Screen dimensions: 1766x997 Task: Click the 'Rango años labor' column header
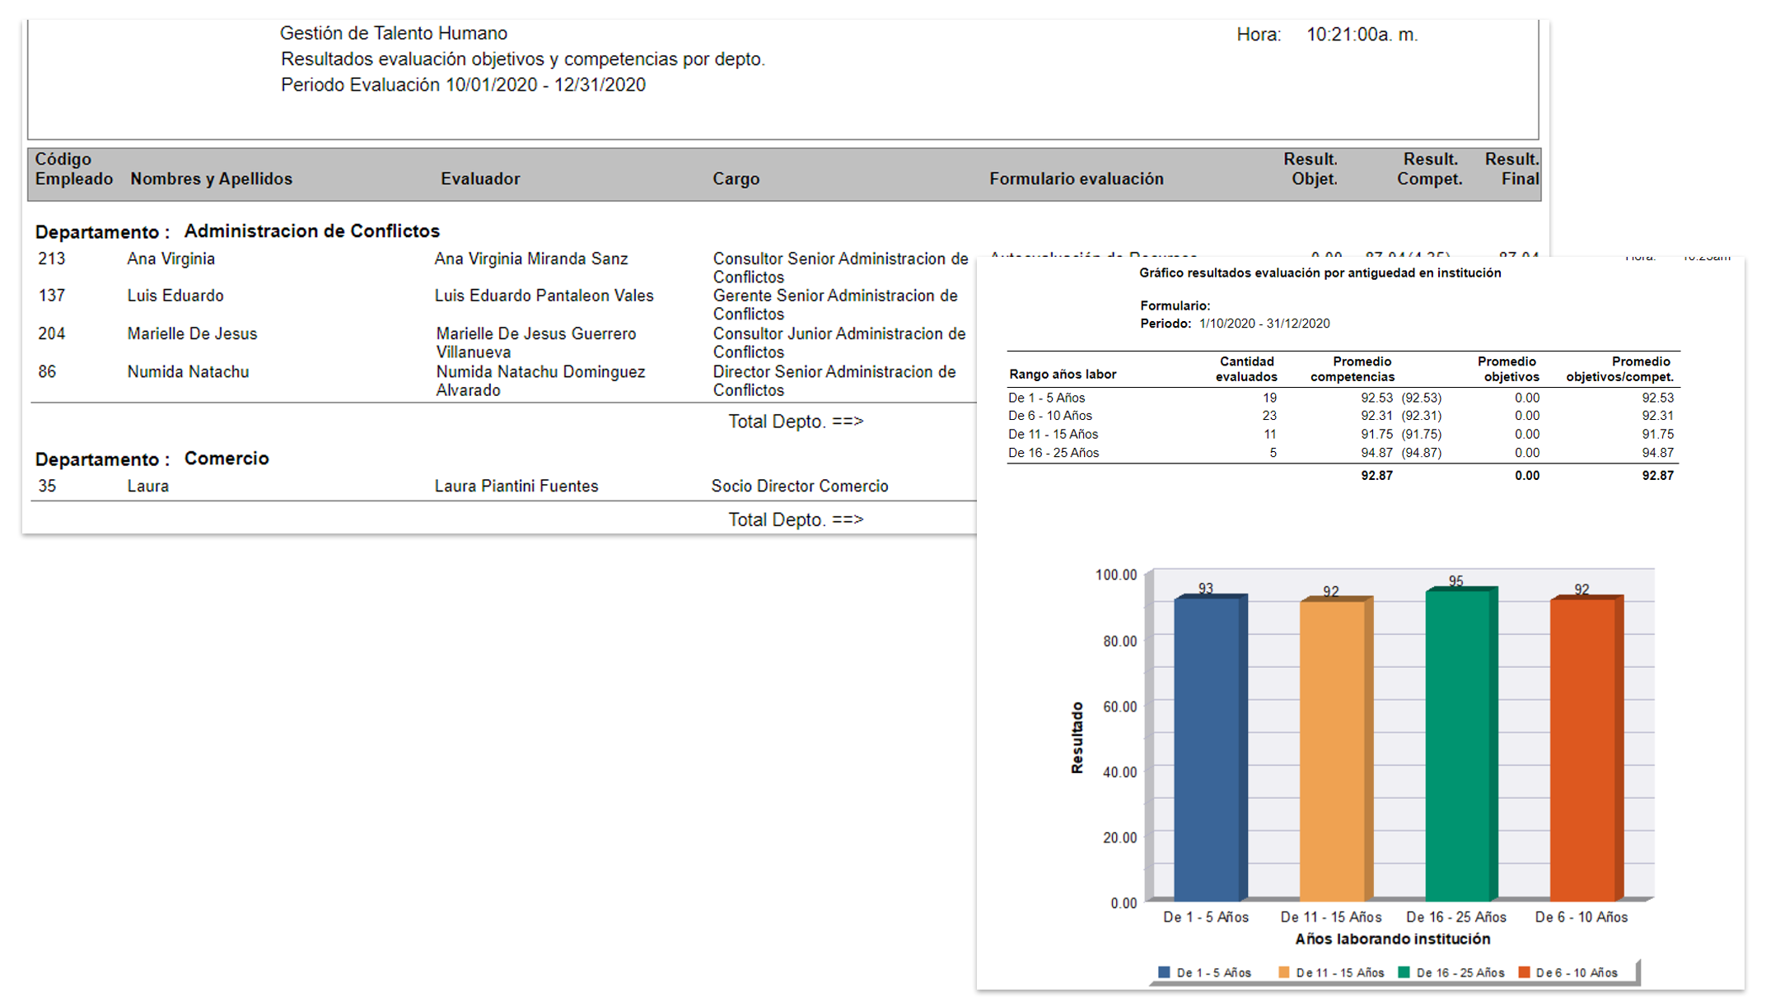click(1063, 374)
